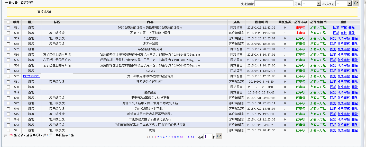The width and height of the screenshot is (366, 147).
Task: Click the > next page link
Action: pos(189,137)
